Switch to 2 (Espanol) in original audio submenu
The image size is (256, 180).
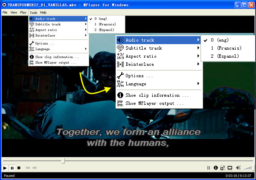click(x=106, y=30)
